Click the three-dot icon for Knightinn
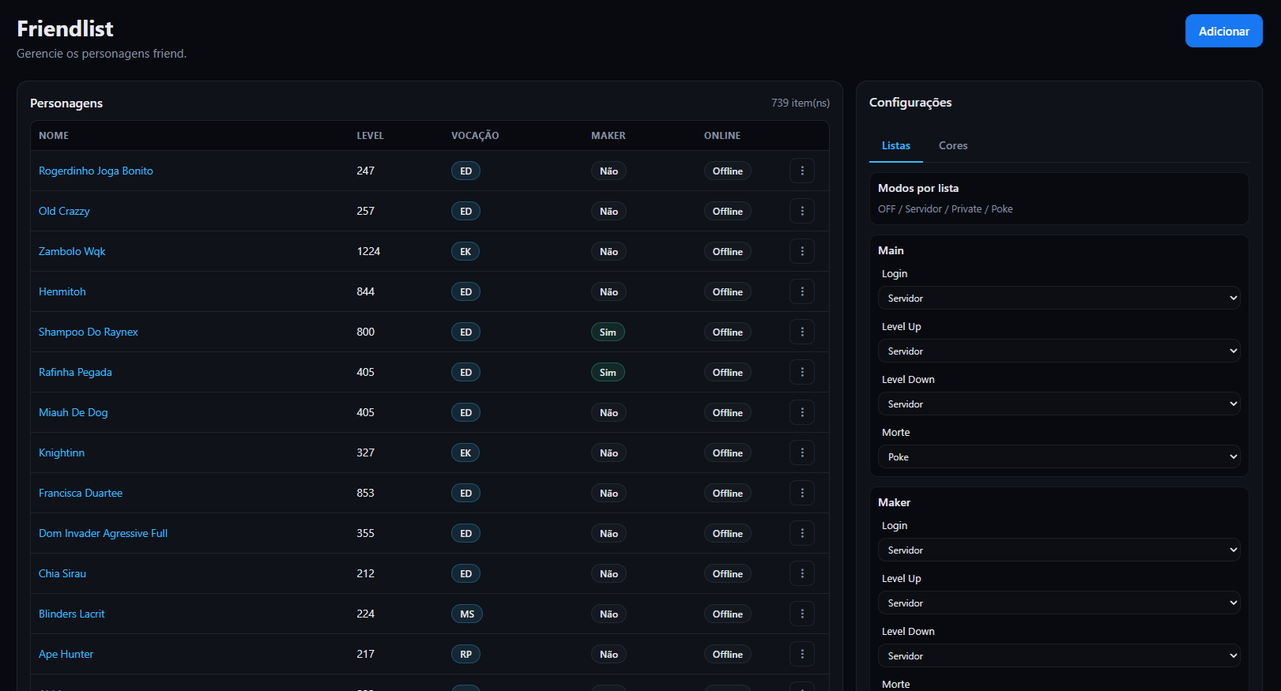 (x=802, y=453)
